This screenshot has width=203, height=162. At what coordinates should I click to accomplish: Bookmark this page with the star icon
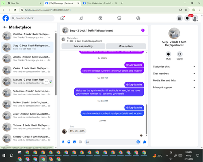coord(186,10)
